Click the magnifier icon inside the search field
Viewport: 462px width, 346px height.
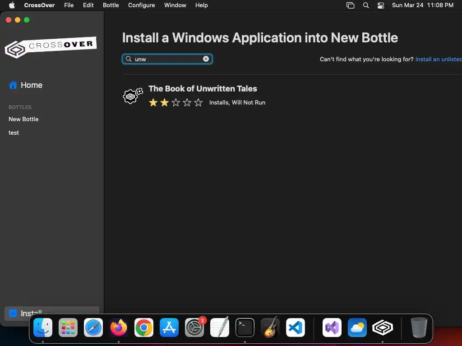[x=129, y=59]
